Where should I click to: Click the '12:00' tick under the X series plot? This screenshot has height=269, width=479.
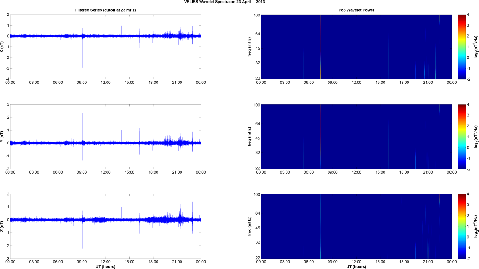click(106, 83)
